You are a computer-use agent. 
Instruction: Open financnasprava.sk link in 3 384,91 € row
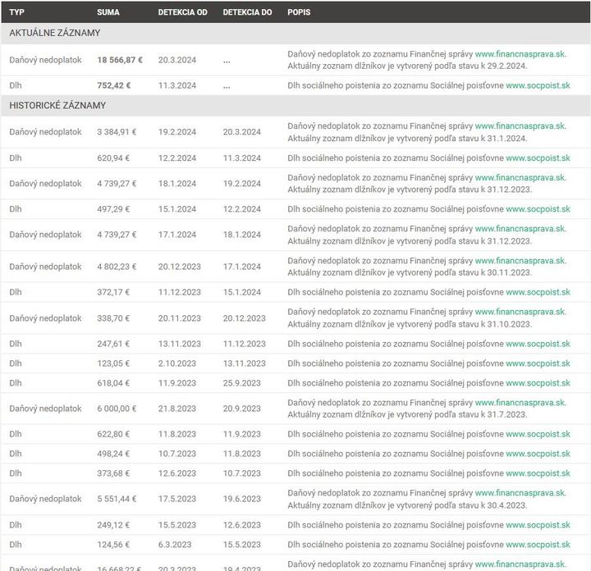click(x=520, y=126)
